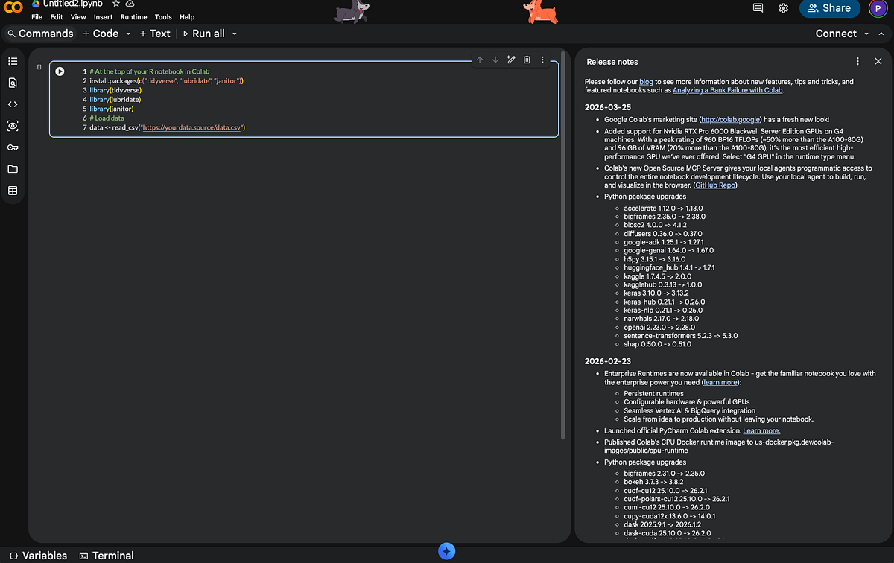Screen dimensions: 894x563
Task: Open the Help menu
Action: [x=187, y=17]
